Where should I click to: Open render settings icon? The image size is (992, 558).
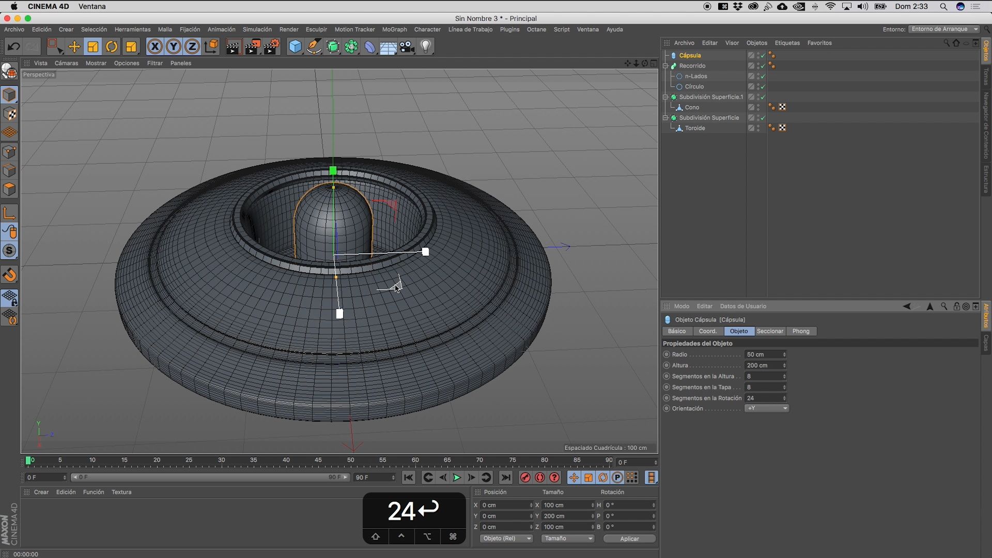coord(272,47)
